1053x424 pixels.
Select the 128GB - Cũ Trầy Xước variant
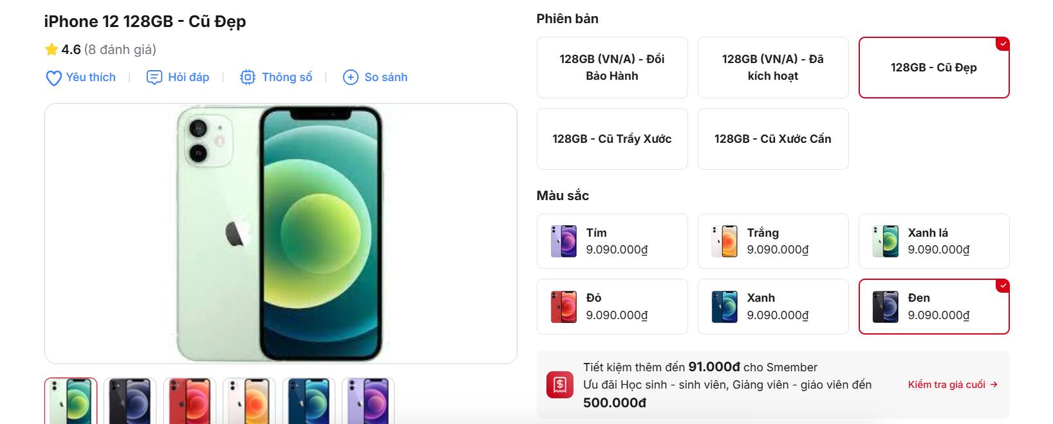coord(612,138)
